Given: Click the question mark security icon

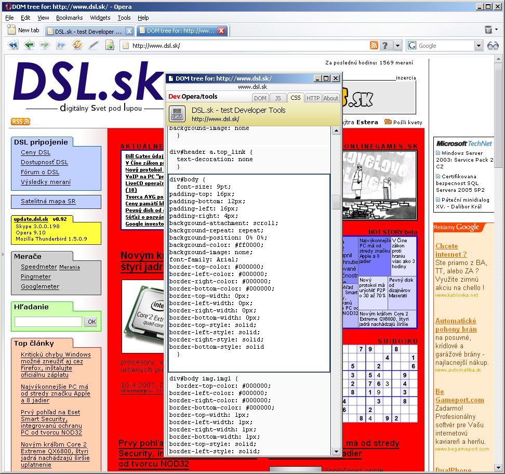Looking at the screenshot, I should point(385,45).
